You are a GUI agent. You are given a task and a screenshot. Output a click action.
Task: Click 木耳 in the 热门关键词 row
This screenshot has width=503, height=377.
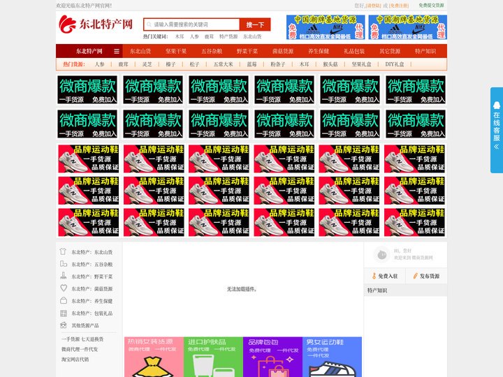tap(180, 36)
